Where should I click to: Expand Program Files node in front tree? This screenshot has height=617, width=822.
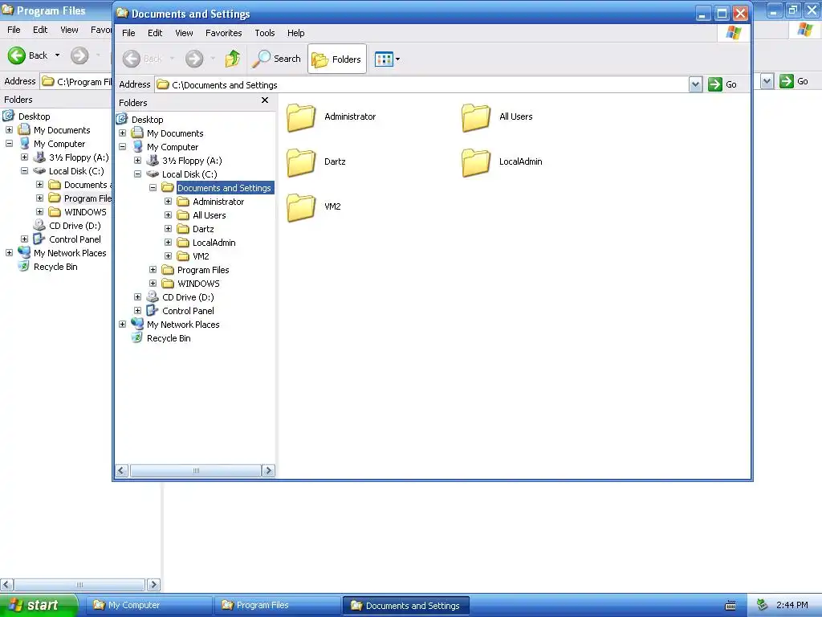153,270
